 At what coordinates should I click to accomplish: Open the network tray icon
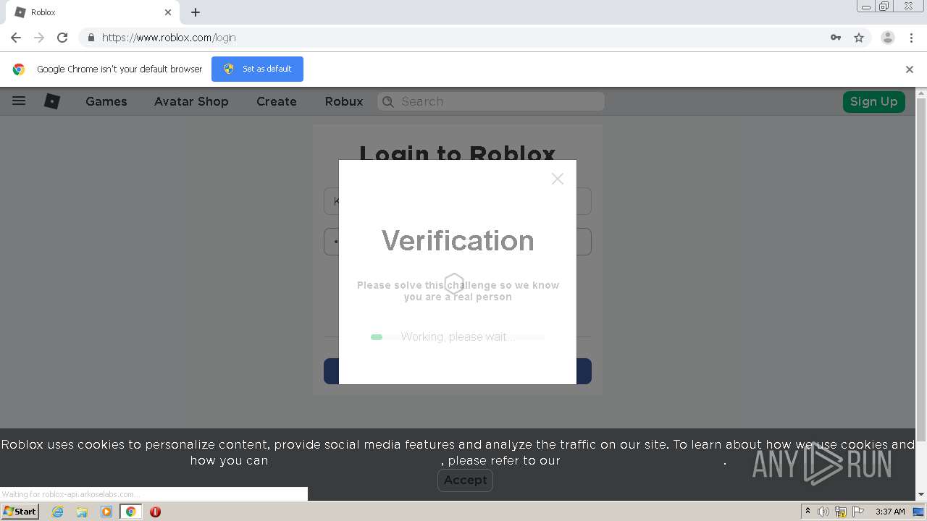point(841,512)
